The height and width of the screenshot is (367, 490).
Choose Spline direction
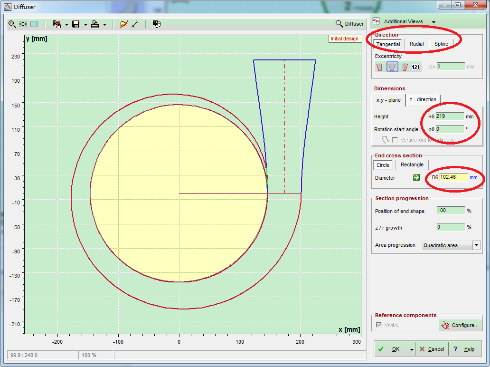[441, 44]
